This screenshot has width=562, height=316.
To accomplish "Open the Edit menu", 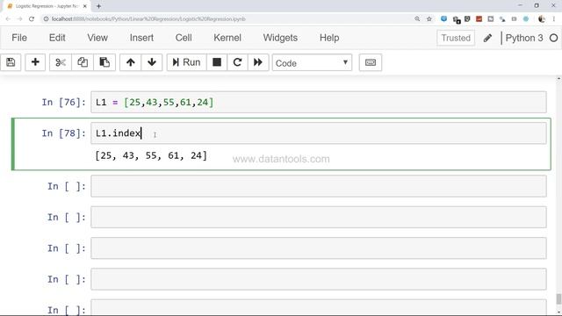I will (57, 38).
